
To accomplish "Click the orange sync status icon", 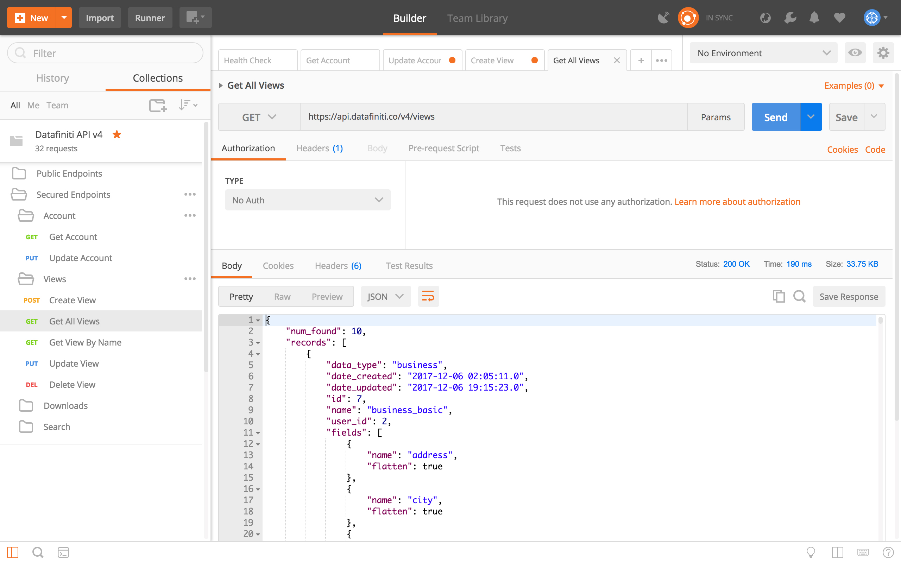I will tap(688, 18).
